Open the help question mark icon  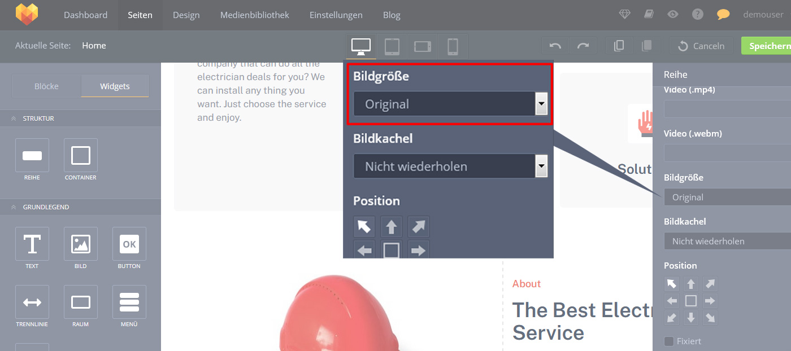698,15
